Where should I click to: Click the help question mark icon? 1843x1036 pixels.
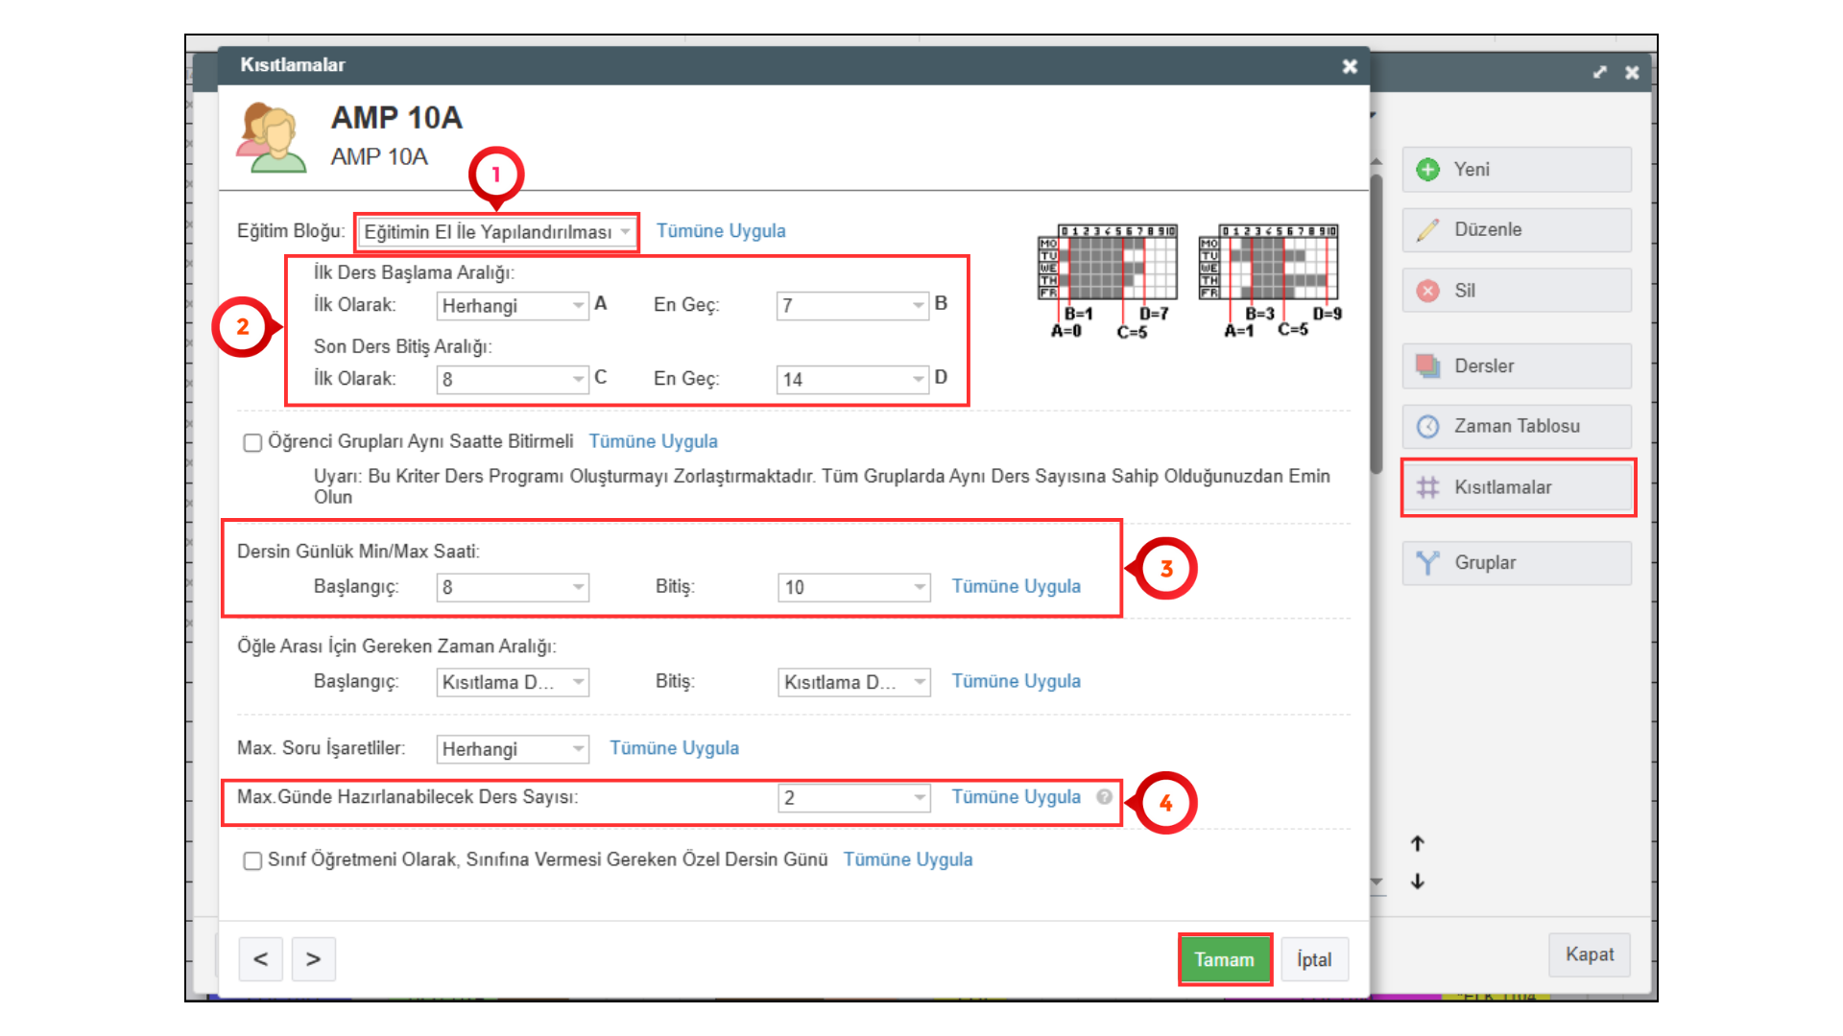(x=1105, y=797)
